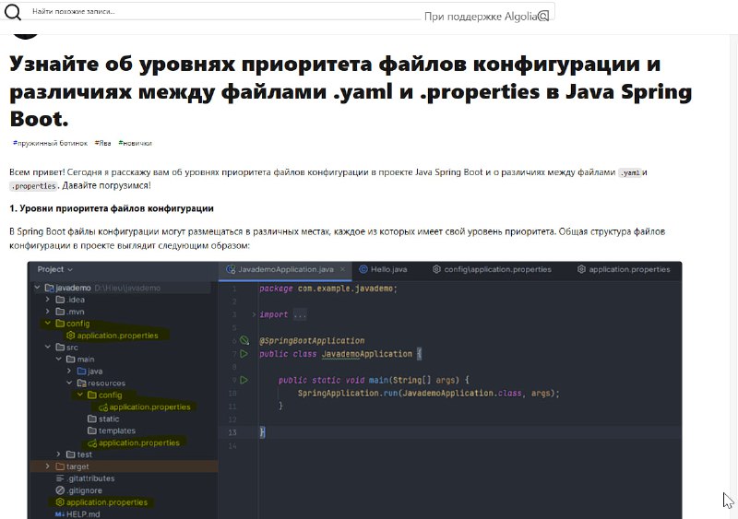The height and width of the screenshot is (519, 738).
Task: Click the article title heading
Action: coord(351,91)
